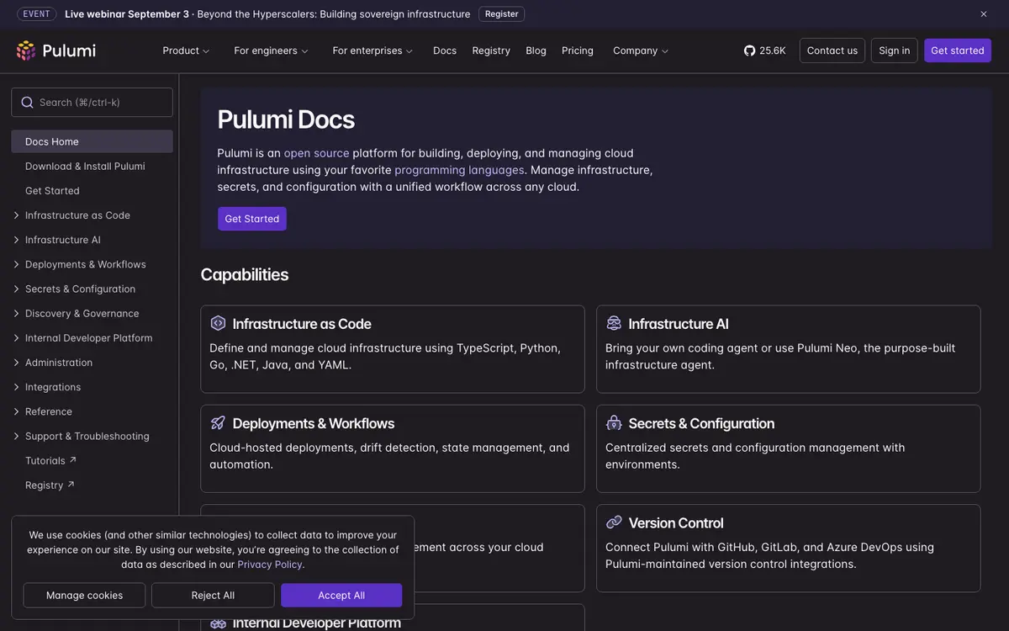The image size is (1009, 631).
Task: Click the Contact us button
Action: (832, 50)
